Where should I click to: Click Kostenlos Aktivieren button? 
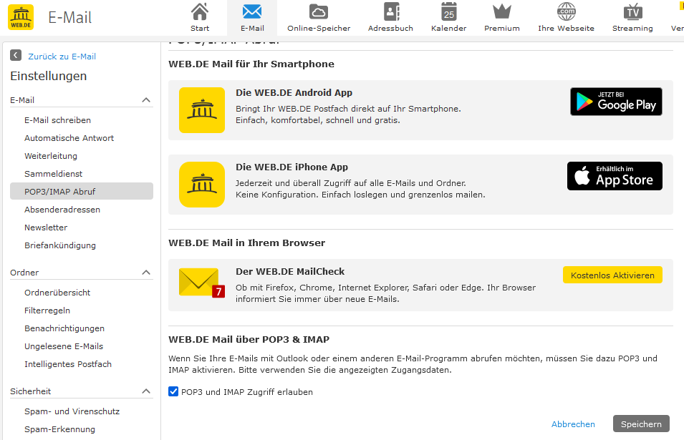[x=612, y=275]
